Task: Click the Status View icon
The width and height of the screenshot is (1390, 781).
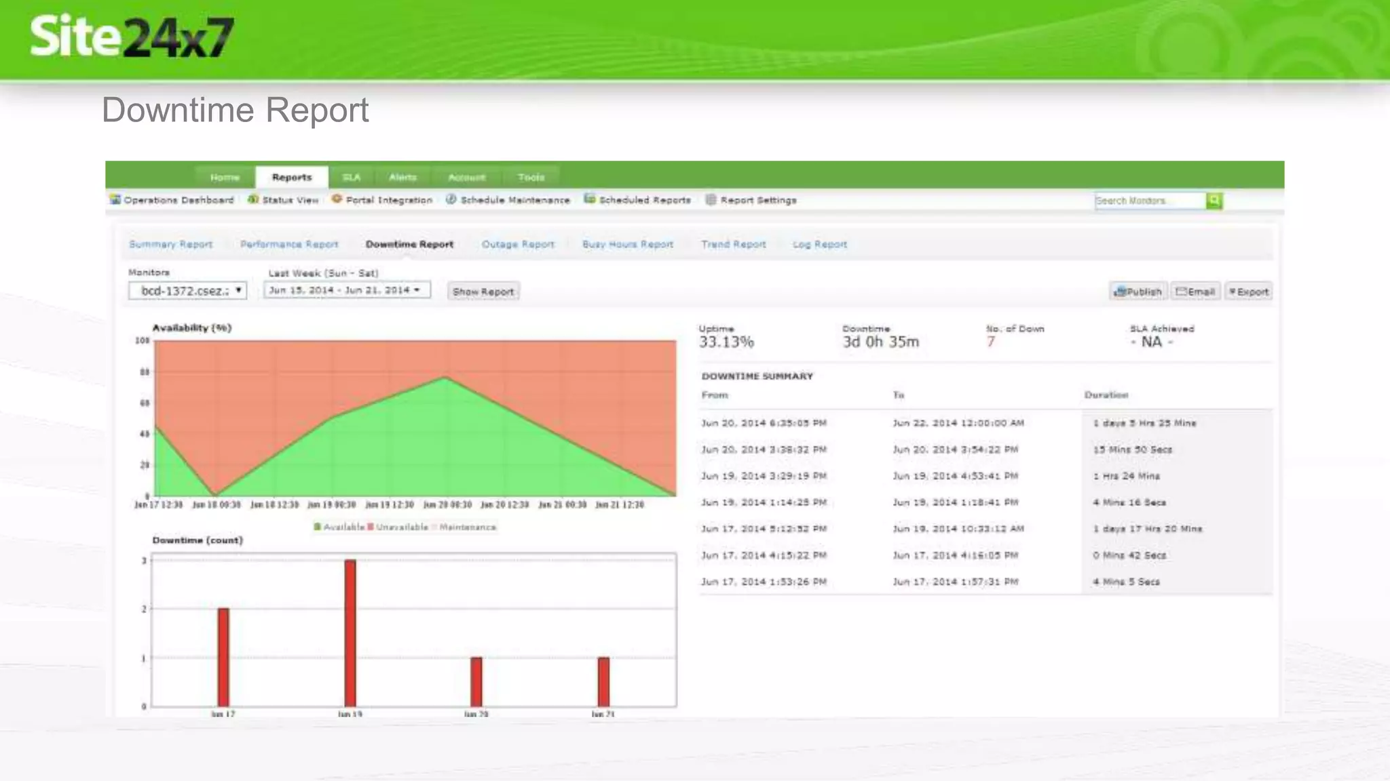Action: point(253,199)
